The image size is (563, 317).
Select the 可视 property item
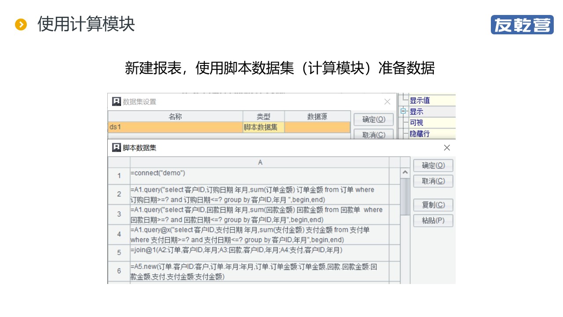coord(417,123)
